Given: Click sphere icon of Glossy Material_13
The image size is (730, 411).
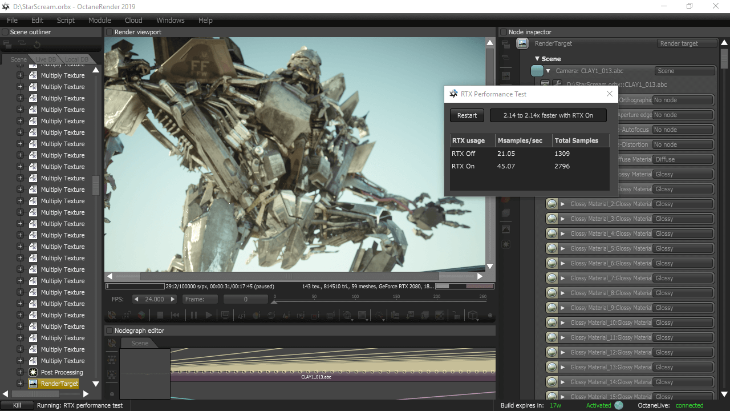Looking at the screenshot, I should [551, 367].
